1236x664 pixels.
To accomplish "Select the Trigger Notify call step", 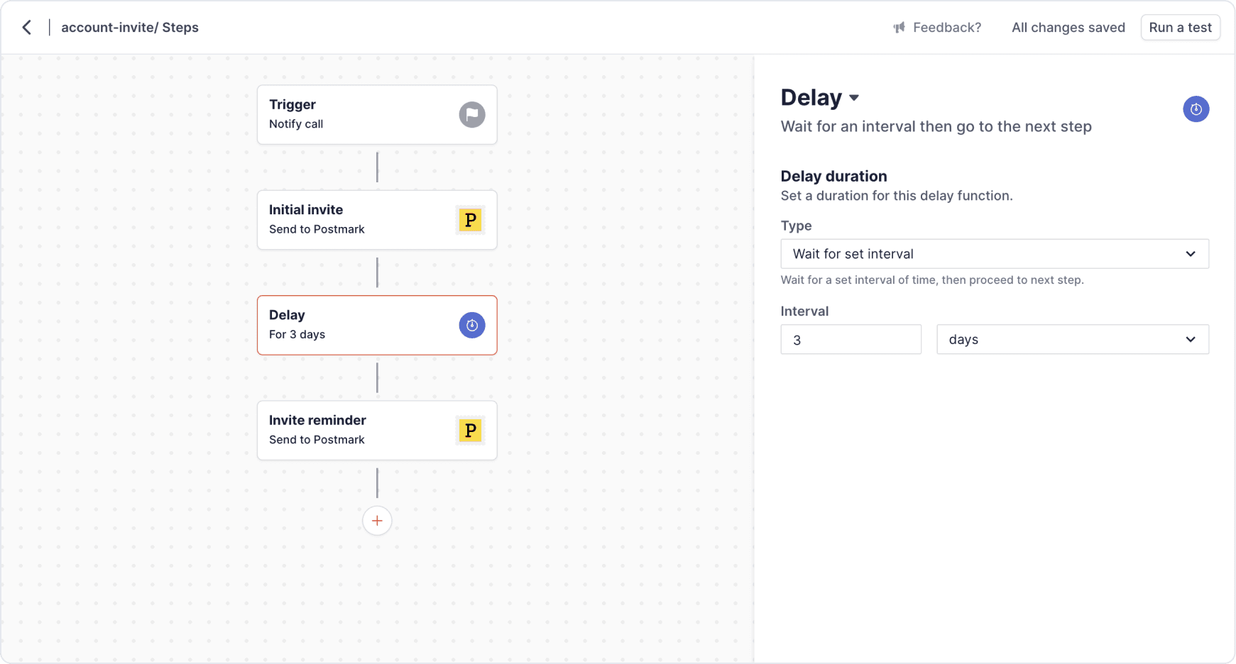I will tap(355, 115).
